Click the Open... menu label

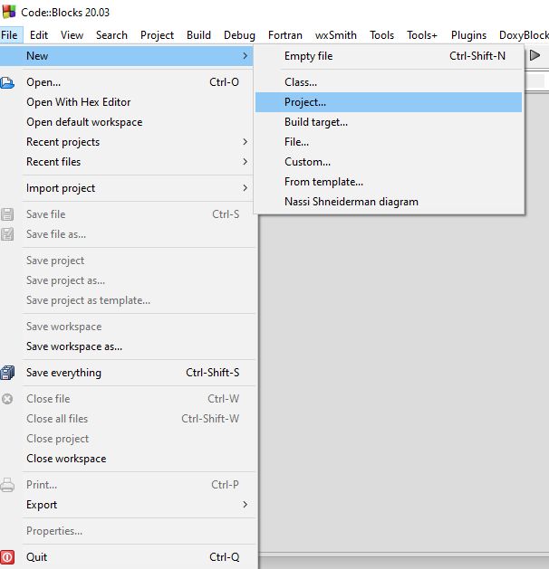pos(43,82)
